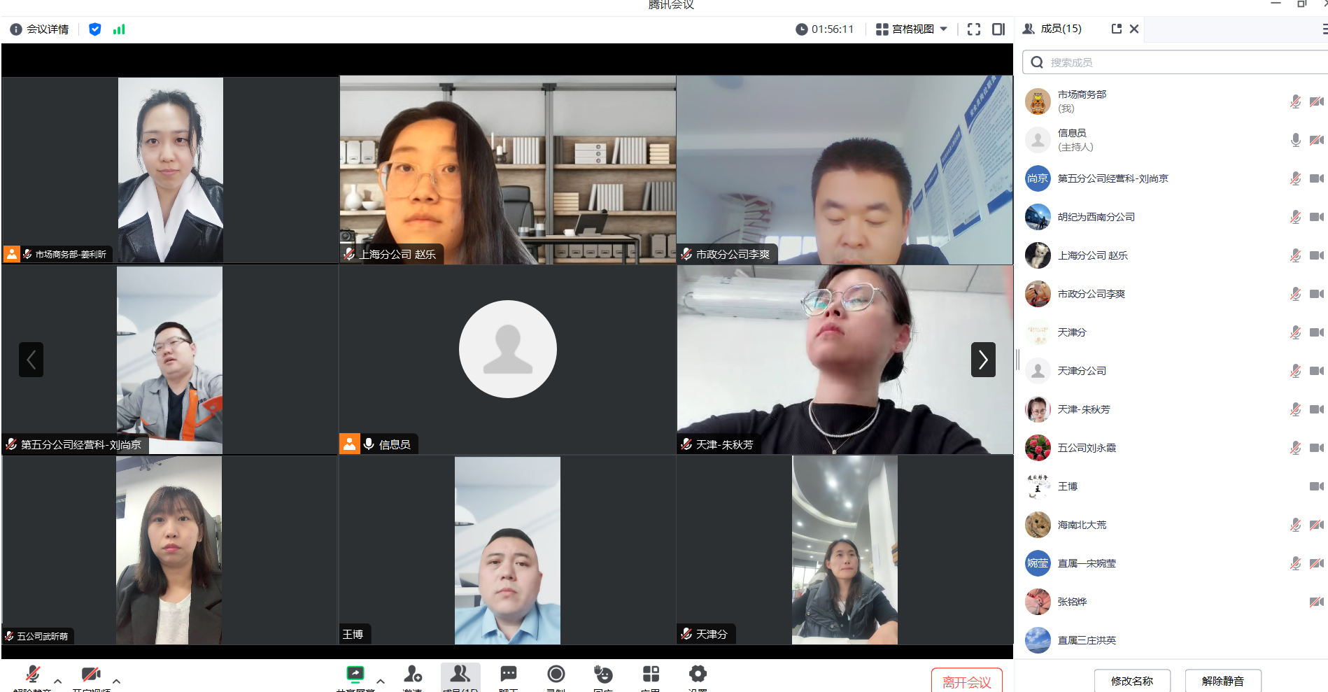Open the invite participants icon
Image resolution: width=1328 pixels, height=692 pixels.
[x=413, y=674]
